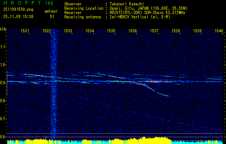Click time marker 1535
Screen dimensions: 226x144
point(111,31)
